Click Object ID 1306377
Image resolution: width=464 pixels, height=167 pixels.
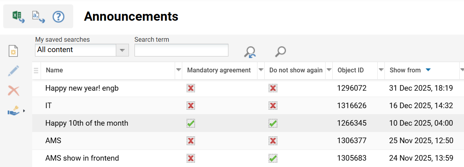pyautogui.click(x=352, y=141)
